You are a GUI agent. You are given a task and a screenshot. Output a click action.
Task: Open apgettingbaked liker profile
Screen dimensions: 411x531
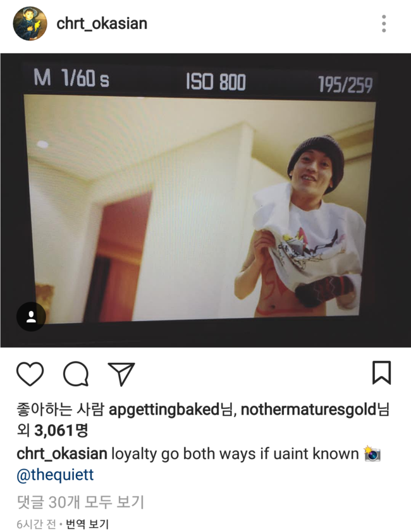pyautogui.click(x=164, y=410)
